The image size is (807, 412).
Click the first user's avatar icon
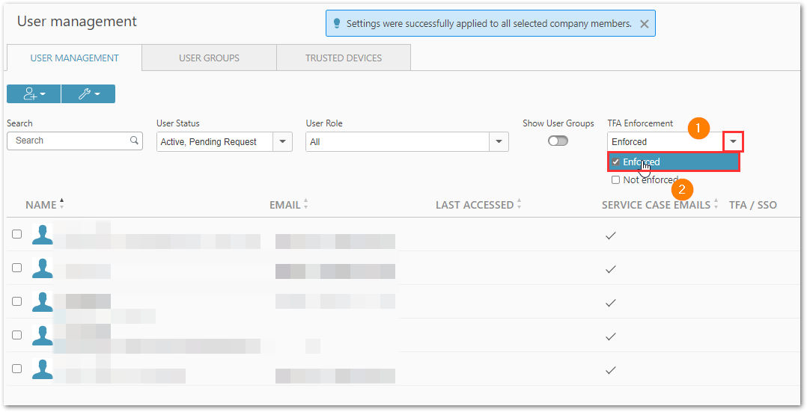tap(42, 234)
